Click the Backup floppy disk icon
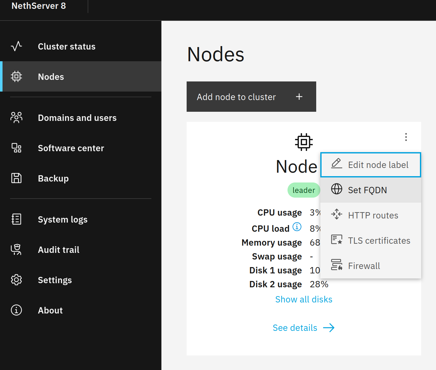The image size is (436, 370). coord(16,178)
